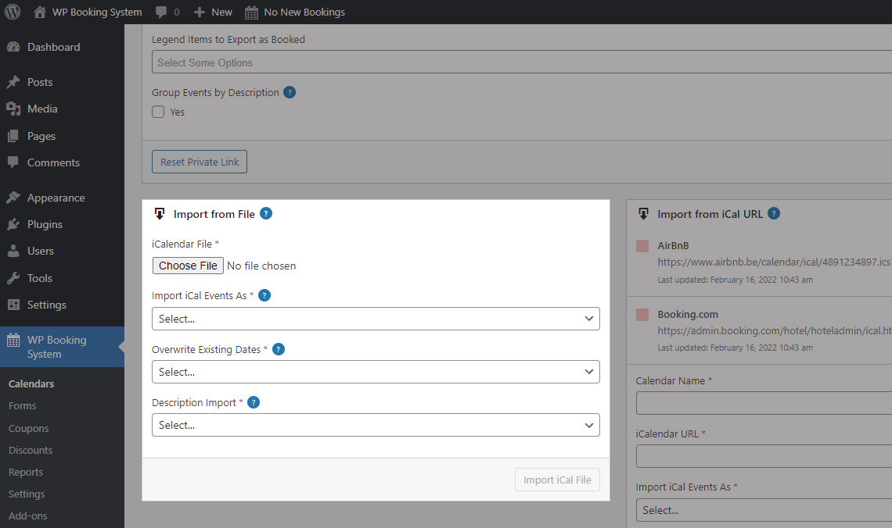Open help icon beside Import from iCal URL
This screenshot has width=892, height=528.
click(774, 213)
